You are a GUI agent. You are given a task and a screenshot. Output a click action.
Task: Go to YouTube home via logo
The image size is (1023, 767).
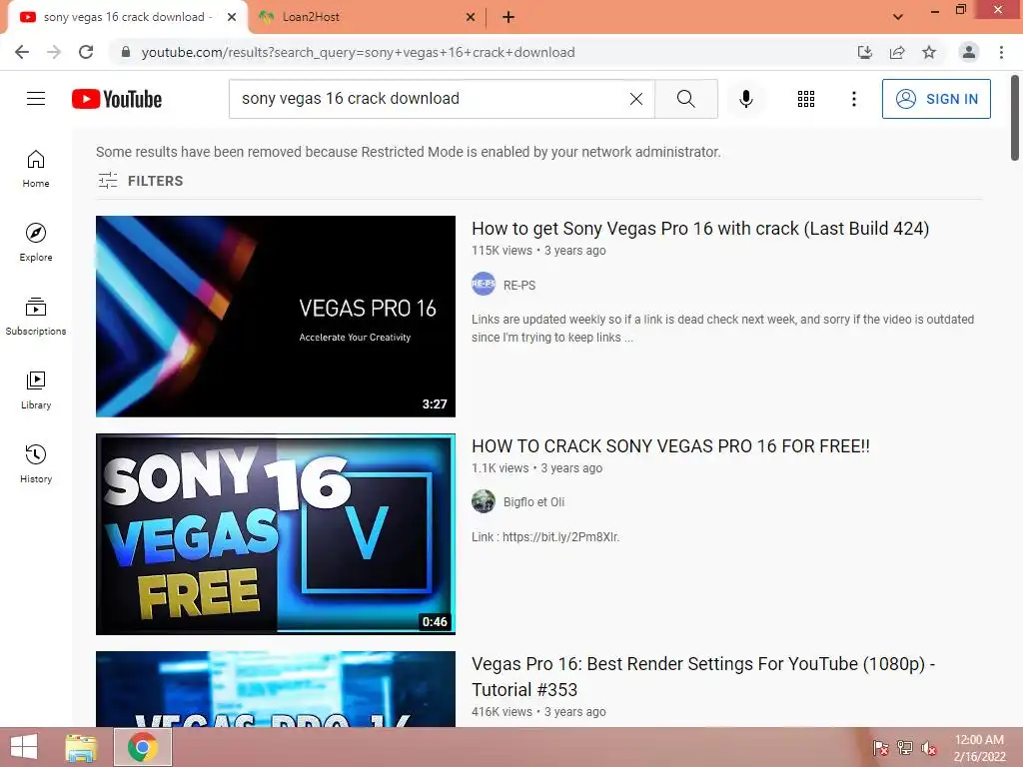click(x=117, y=99)
